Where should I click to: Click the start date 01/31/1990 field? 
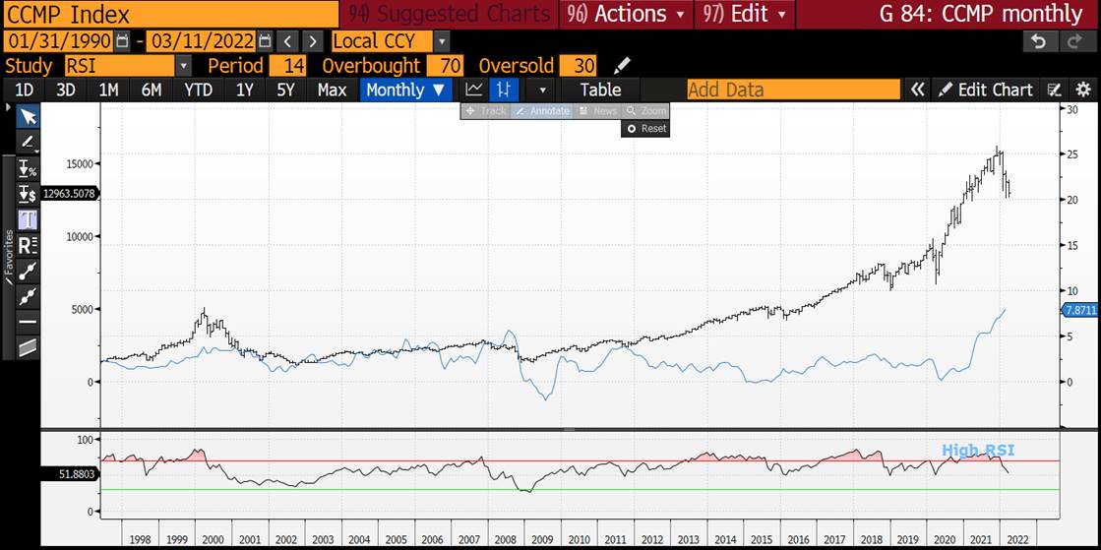tap(60, 41)
